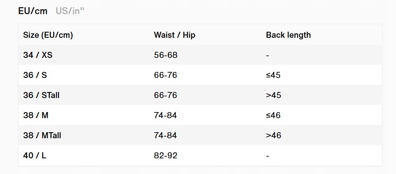Click back length dash in 40 / L row
Image resolution: width=396 pixels, height=174 pixels.
(x=268, y=156)
